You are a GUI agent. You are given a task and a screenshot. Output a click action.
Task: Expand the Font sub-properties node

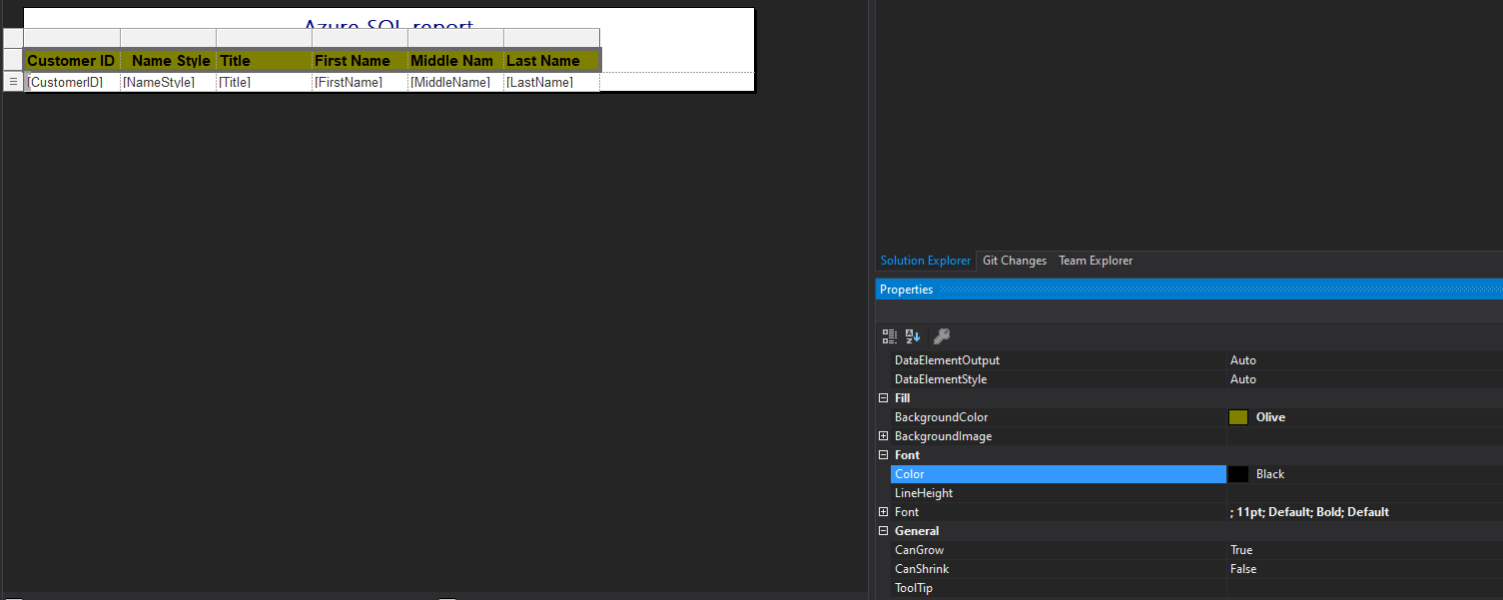(x=883, y=512)
